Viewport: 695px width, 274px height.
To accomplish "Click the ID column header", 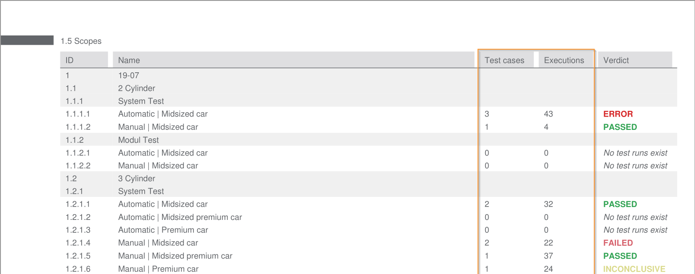I will (x=70, y=60).
